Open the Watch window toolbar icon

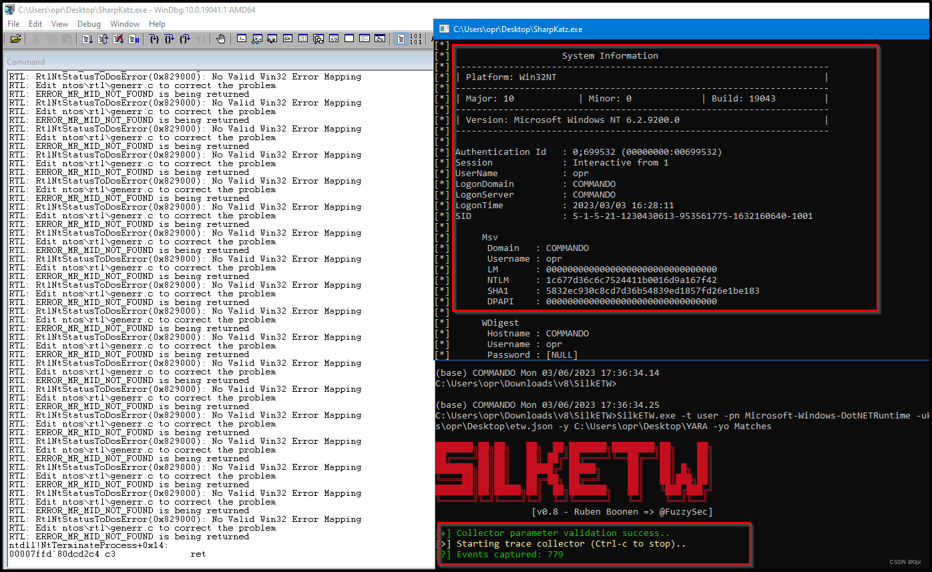[257, 39]
